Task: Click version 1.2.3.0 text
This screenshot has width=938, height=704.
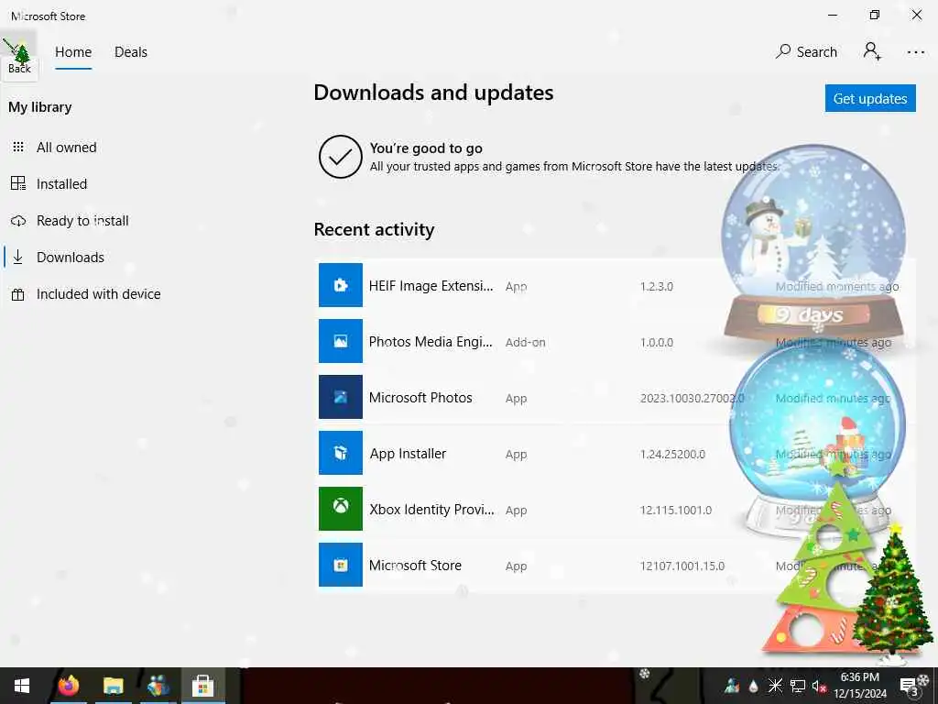Action: pyautogui.click(x=656, y=286)
